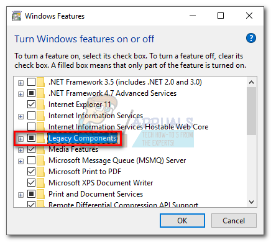Expand the Internet Information Services node

pyautogui.click(x=21, y=116)
